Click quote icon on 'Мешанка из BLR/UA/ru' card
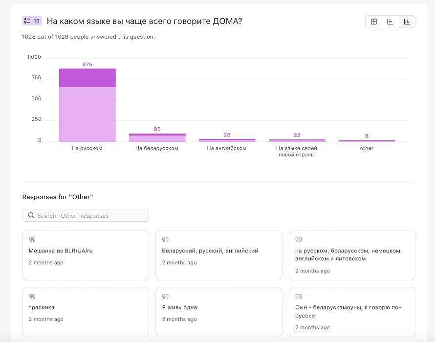The height and width of the screenshot is (342, 435). pos(32,240)
